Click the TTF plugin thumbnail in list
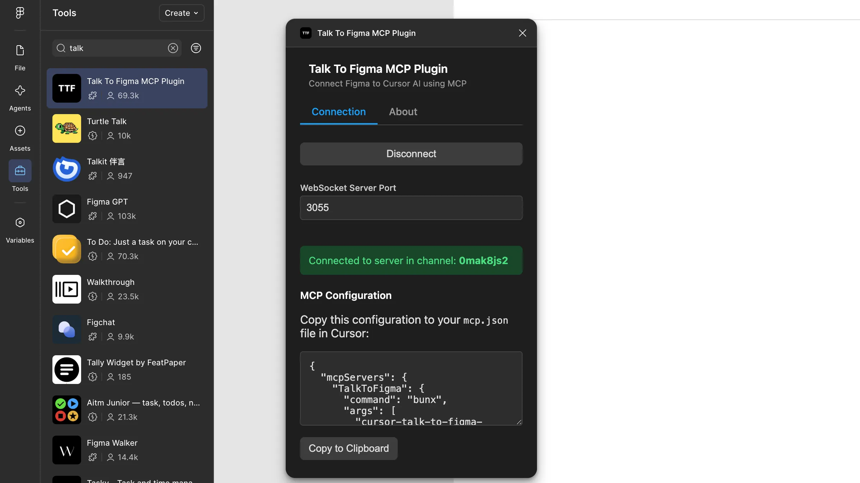 coord(67,88)
